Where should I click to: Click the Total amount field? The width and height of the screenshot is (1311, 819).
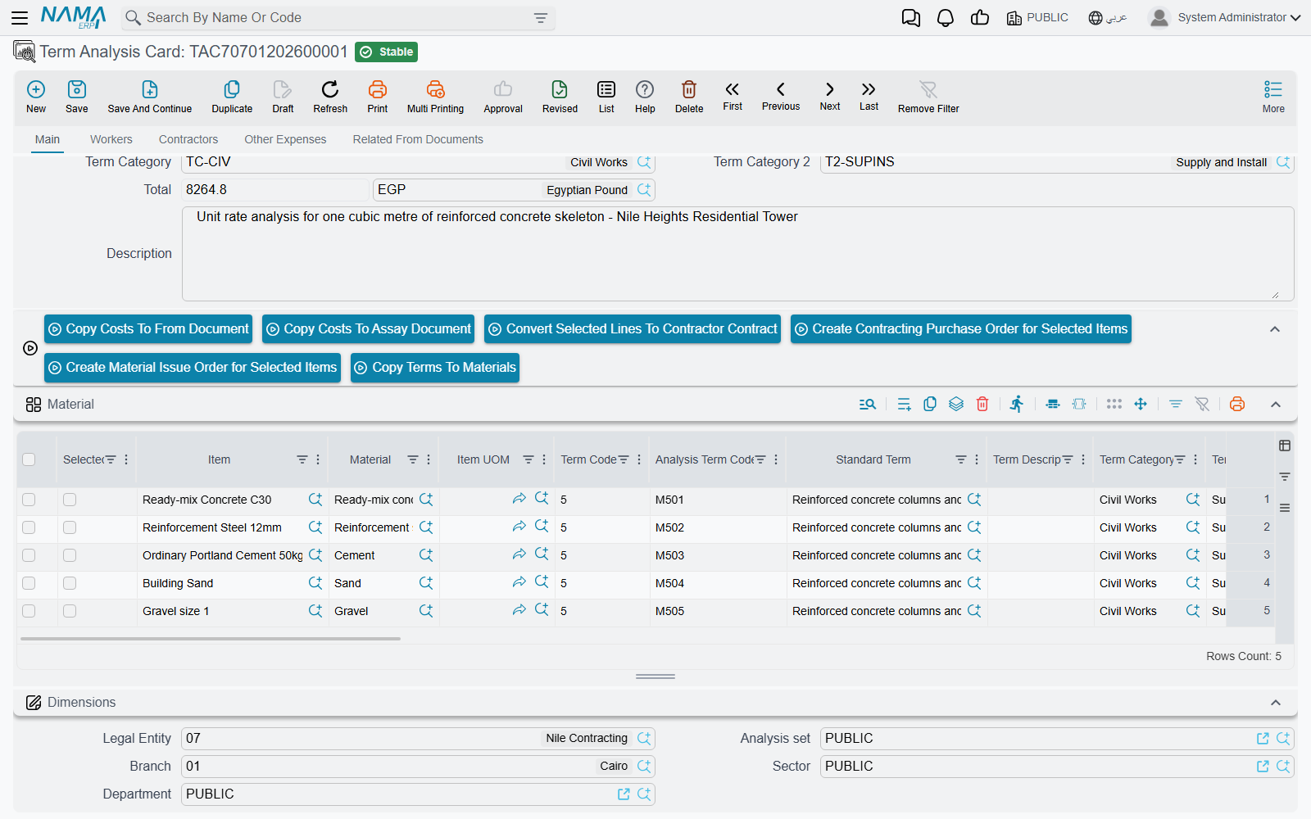[x=274, y=190]
